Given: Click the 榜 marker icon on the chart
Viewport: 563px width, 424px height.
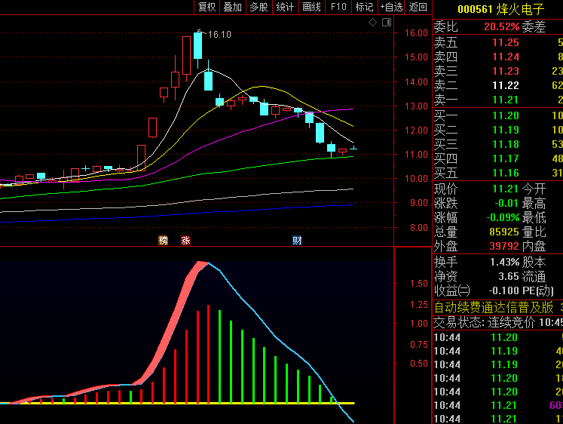Looking at the screenshot, I should pyautogui.click(x=163, y=241).
